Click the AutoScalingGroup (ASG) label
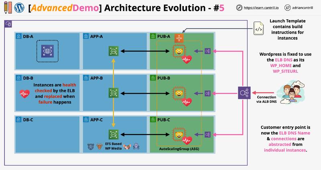Viewport: 321px width, 170px height. [179, 149]
